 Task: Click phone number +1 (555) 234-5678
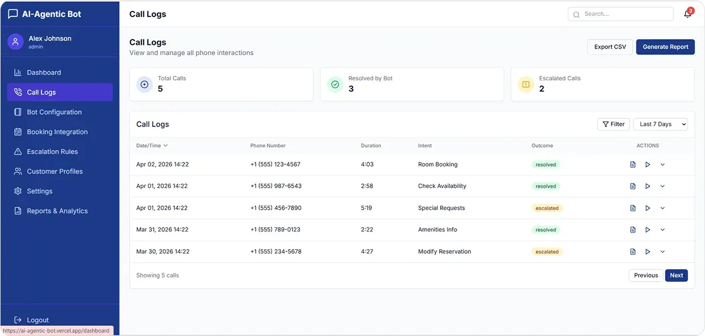pos(276,252)
